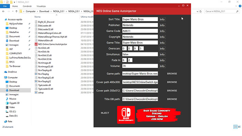Browse for the Game path file
The image size is (242, 136).
pos(172,74)
